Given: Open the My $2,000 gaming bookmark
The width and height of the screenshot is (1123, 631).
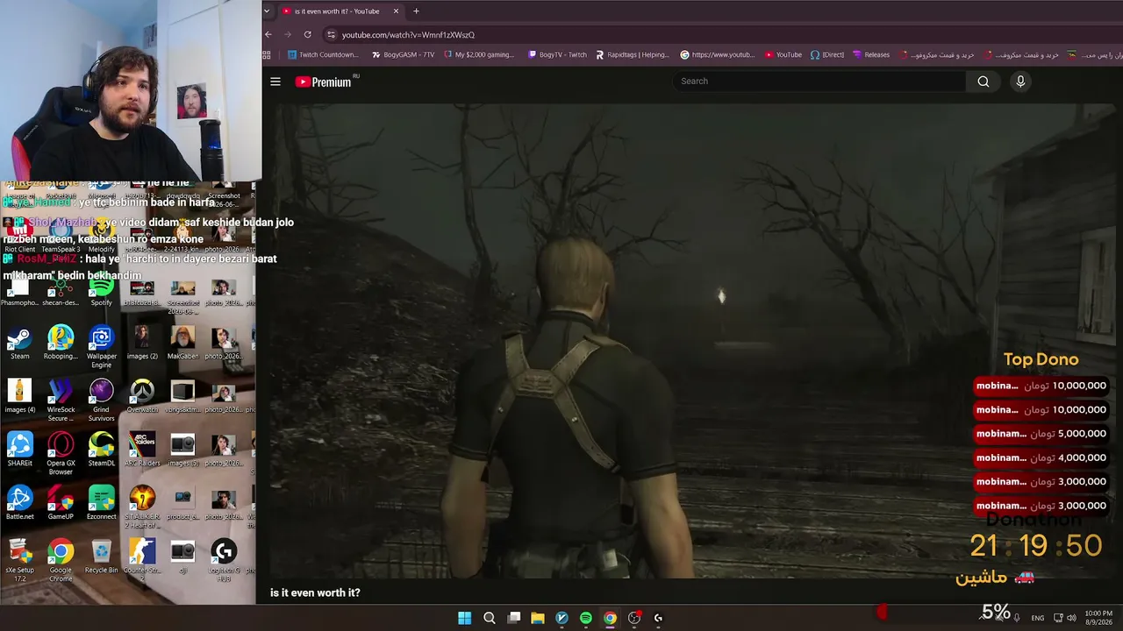Looking at the screenshot, I should point(479,55).
